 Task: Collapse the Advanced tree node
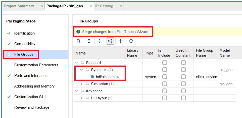(76, 91)
